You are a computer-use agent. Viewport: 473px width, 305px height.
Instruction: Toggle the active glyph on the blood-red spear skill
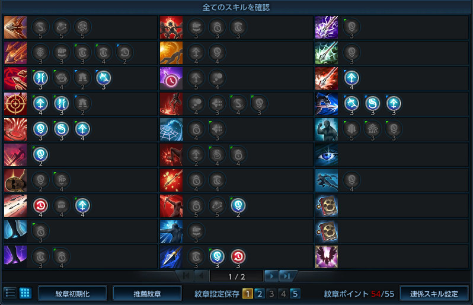(351, 78)
